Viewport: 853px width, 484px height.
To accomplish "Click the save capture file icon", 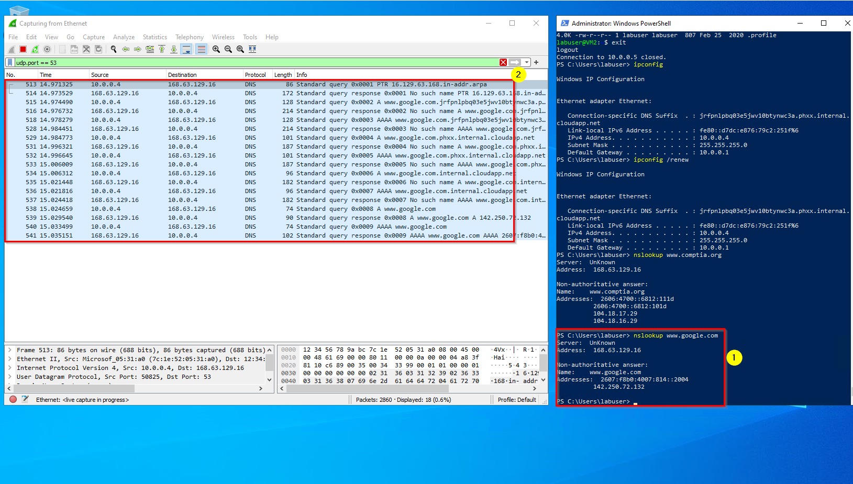I will pos(74,49).
